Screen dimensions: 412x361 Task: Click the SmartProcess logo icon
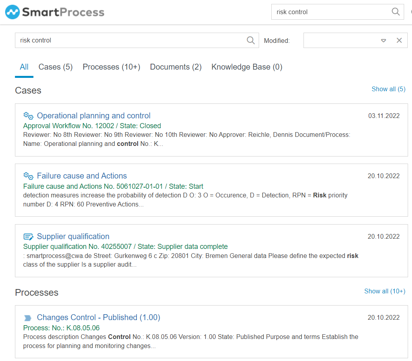12,12
